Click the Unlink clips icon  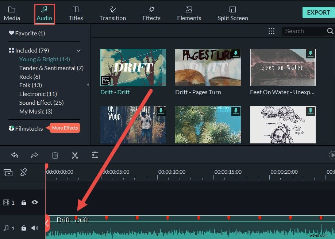[x=24, y=172]
